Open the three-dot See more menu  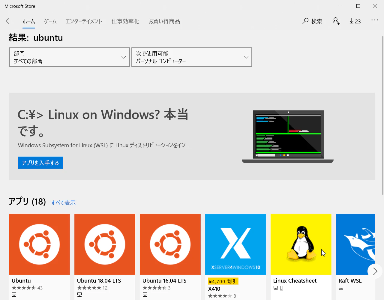(x=375, y=20)
